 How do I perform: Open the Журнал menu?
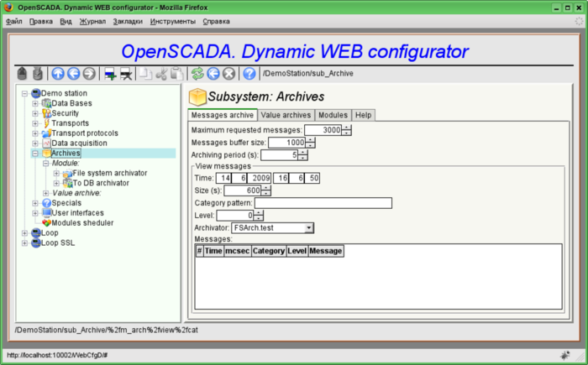tap(92, 21)
